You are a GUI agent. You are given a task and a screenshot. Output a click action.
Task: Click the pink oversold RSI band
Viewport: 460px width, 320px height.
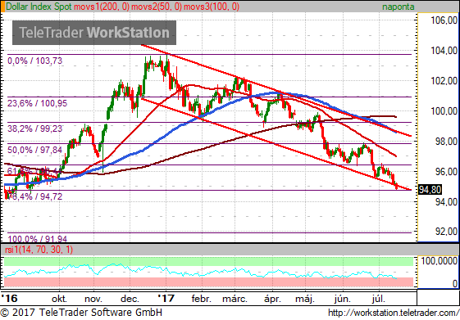point(208,282)
